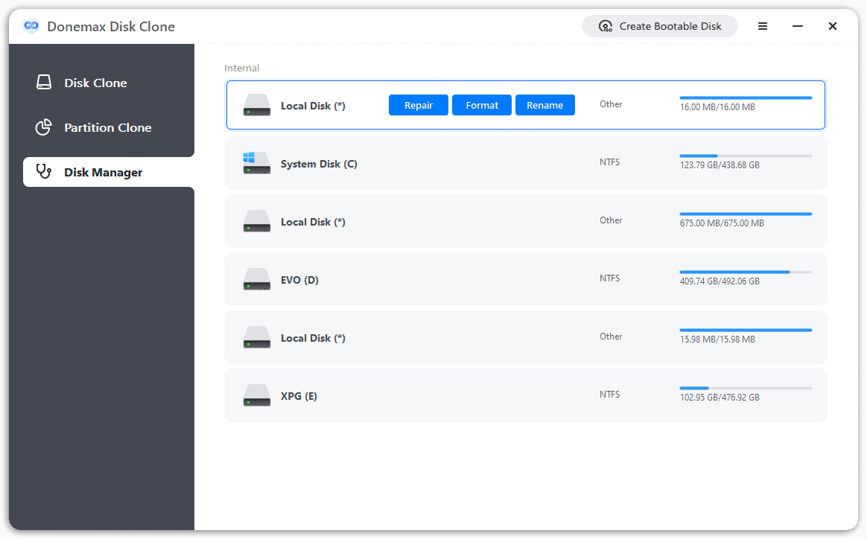Screen dimensions: 867x539
Task: Click the drive icon of the 675.00 MB Local Disk
Action: point(257,221)
